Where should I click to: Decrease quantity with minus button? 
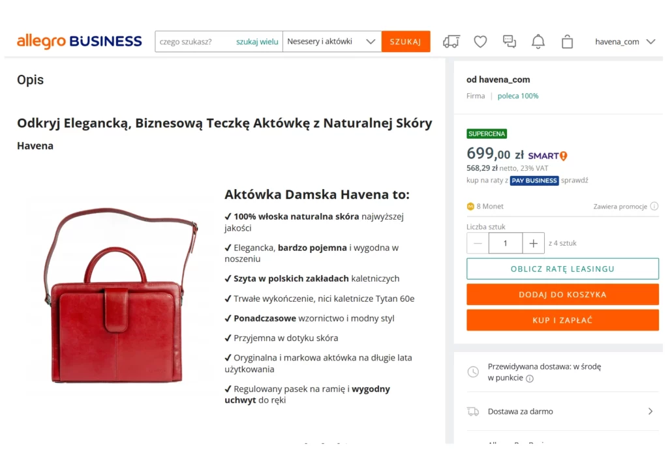coord(478,243)
